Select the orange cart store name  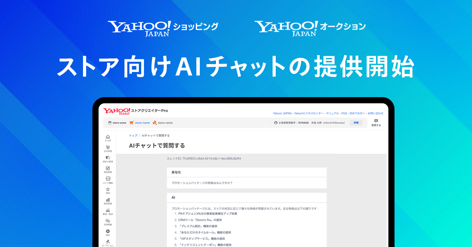pos(140,123)
